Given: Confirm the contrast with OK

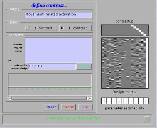Looking at the screenshot, I should [86, 107].
